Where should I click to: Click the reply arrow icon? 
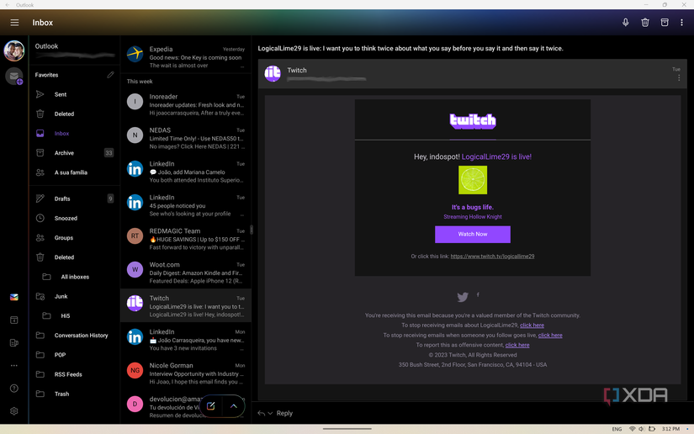point(261,413)
